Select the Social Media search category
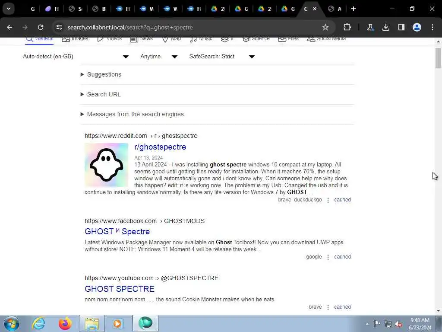The width and height of the screenshot is (442, 332). pyautogui.click(x=326, y=38)
